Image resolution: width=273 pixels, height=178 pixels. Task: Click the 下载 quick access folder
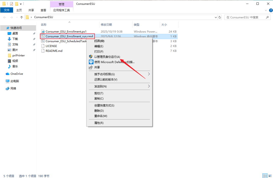[15, 39]
